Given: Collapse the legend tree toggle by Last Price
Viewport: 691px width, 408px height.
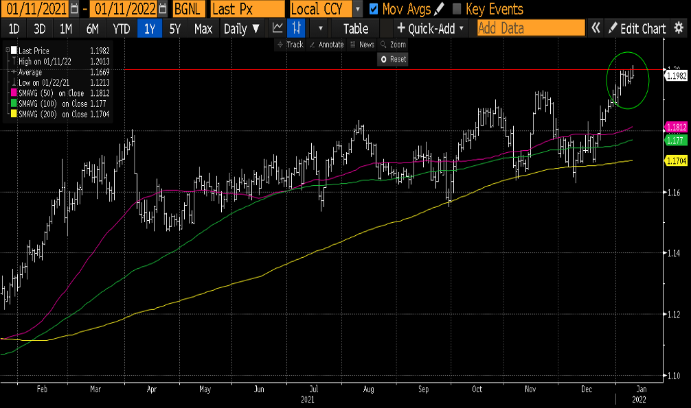Looking at the screenshot, I should click(x=8, y=51).
